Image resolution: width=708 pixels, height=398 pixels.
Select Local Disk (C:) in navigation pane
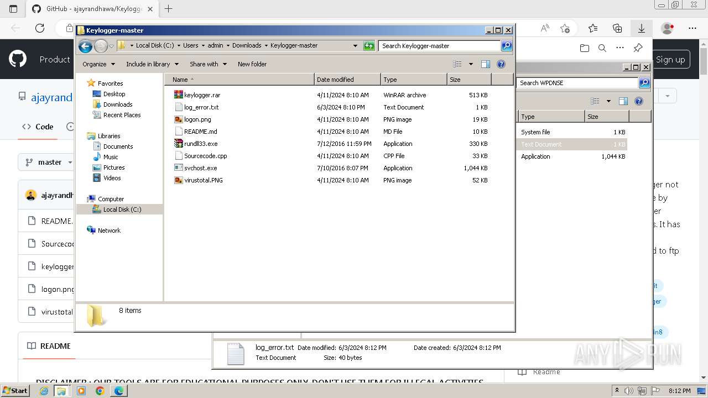[122, 210]
